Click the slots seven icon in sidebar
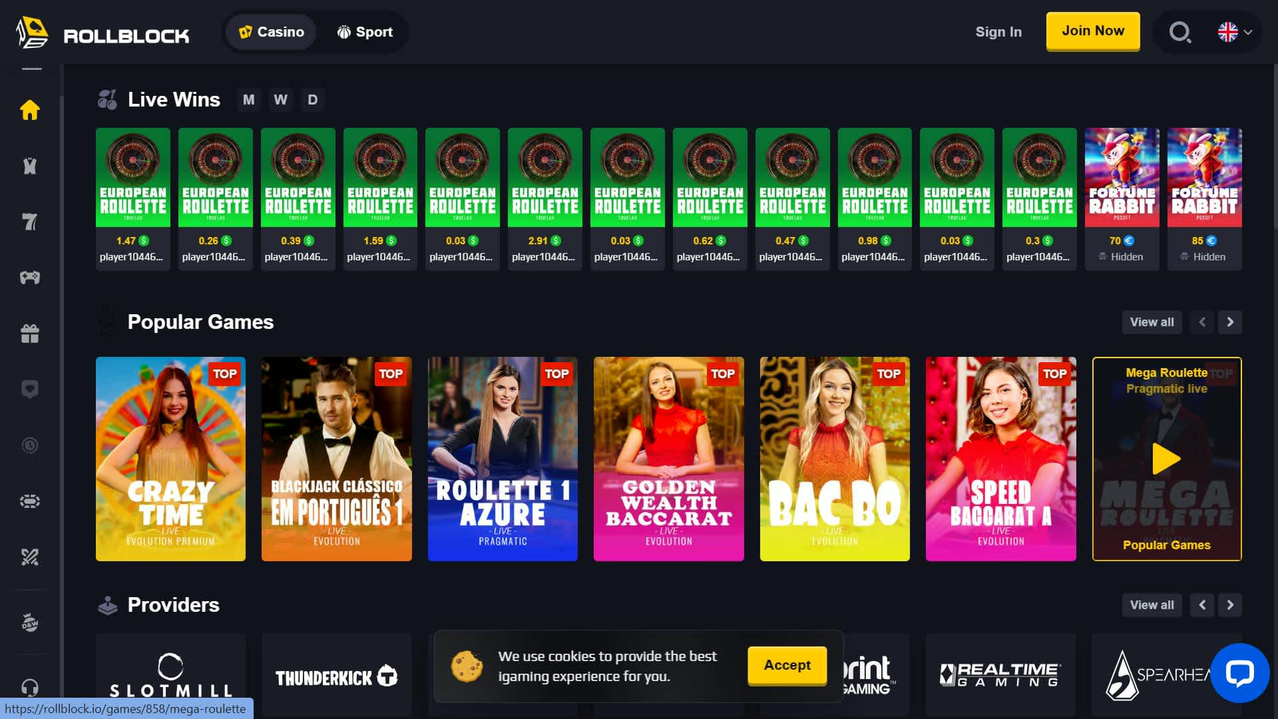Screen dimensions: 1278x719 (x=30, y=222)
